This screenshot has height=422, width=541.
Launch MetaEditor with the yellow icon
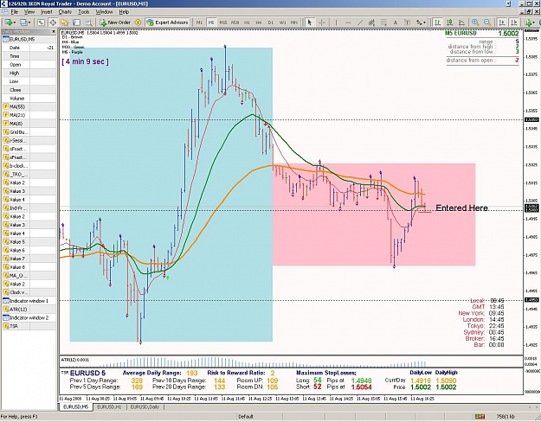click(x=138, y=22)
